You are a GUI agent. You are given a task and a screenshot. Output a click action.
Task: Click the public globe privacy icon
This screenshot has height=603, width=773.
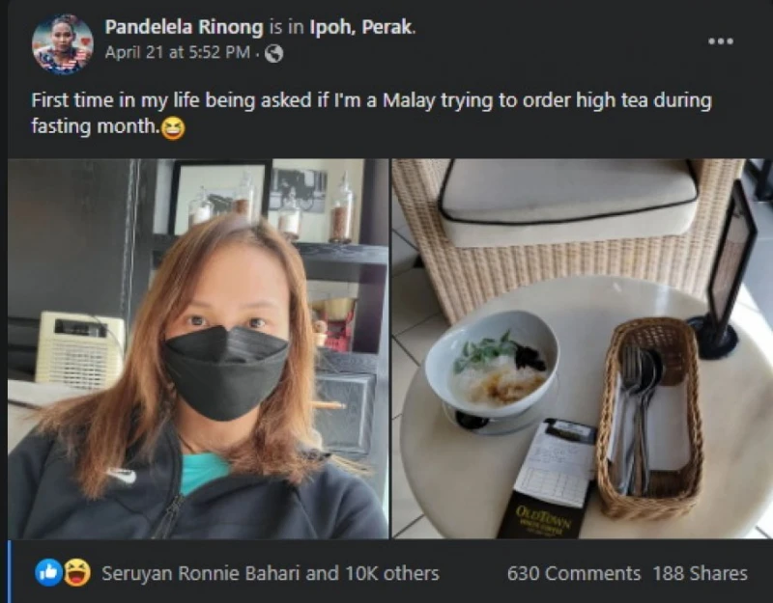click(274, 53)
